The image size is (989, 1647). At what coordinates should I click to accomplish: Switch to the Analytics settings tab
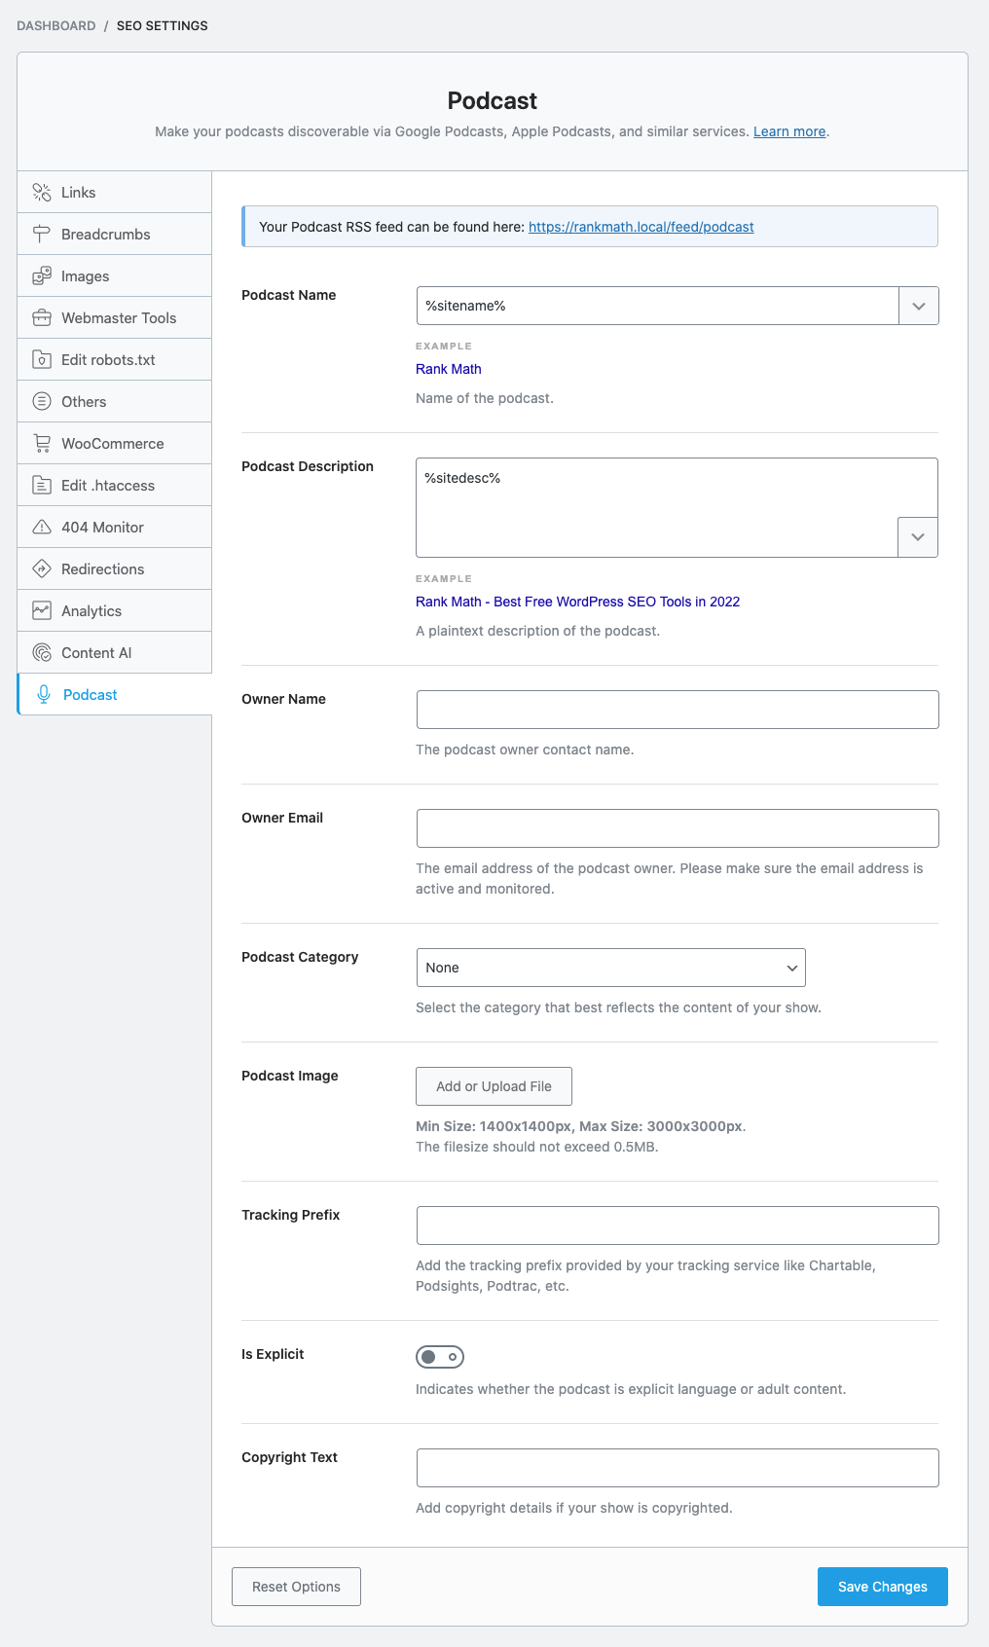92,611
